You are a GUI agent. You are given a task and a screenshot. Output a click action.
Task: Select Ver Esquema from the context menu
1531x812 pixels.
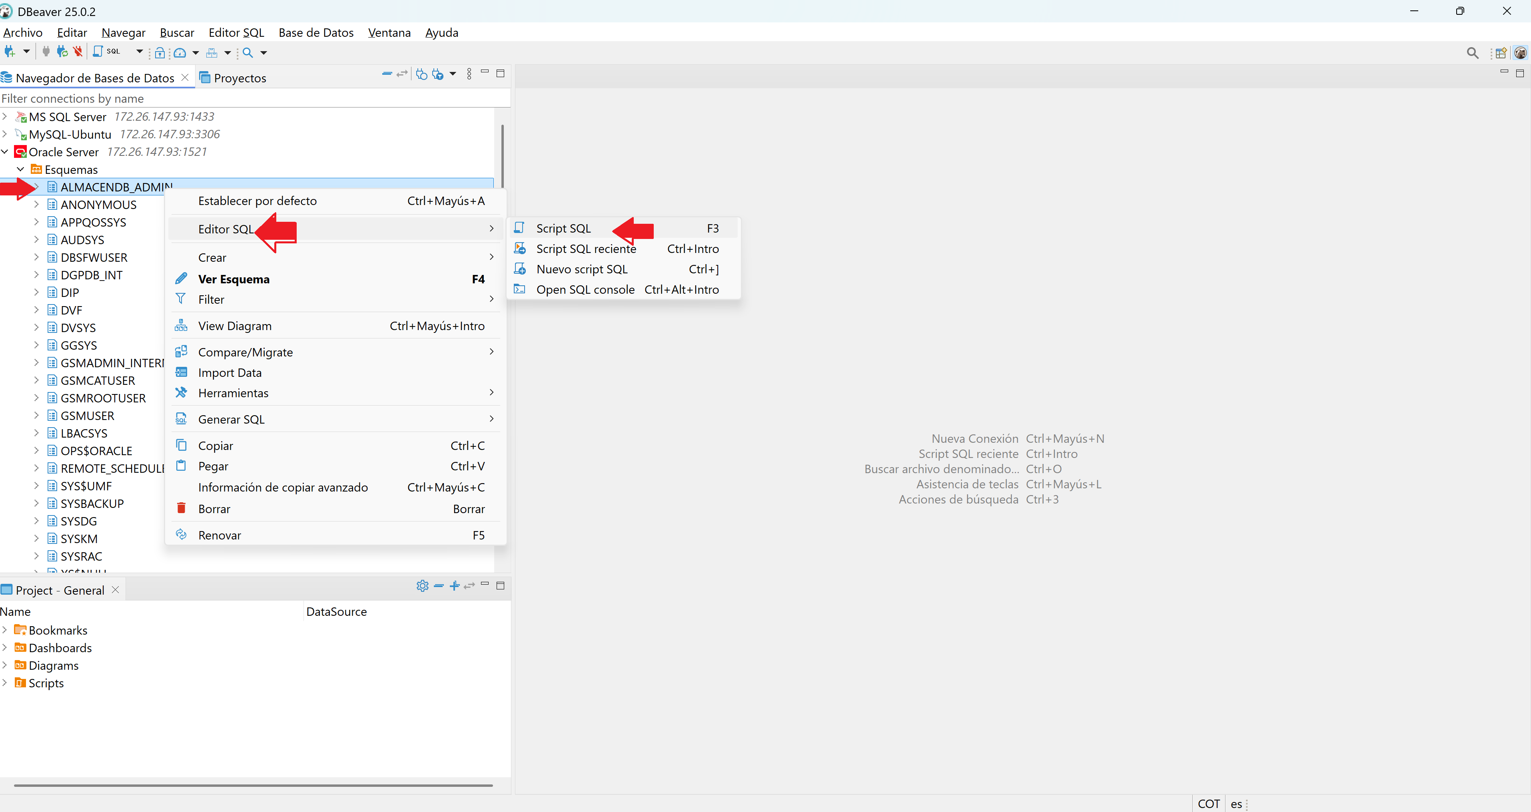[336, 279]
